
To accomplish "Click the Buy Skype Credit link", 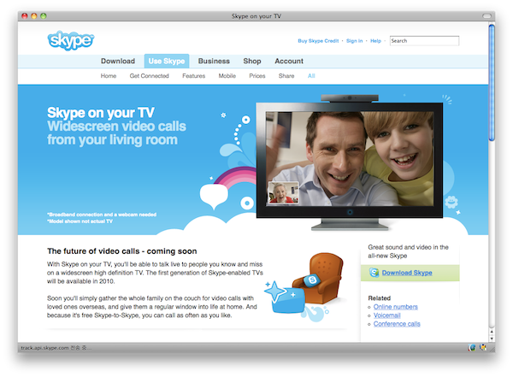I will point(318,41).
